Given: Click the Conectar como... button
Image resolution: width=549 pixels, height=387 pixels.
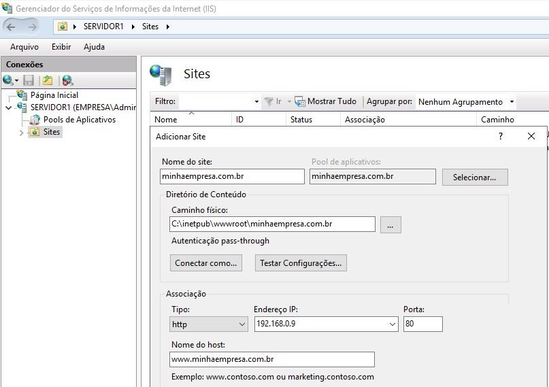Looking at the screenshot, I should point(206,263).
